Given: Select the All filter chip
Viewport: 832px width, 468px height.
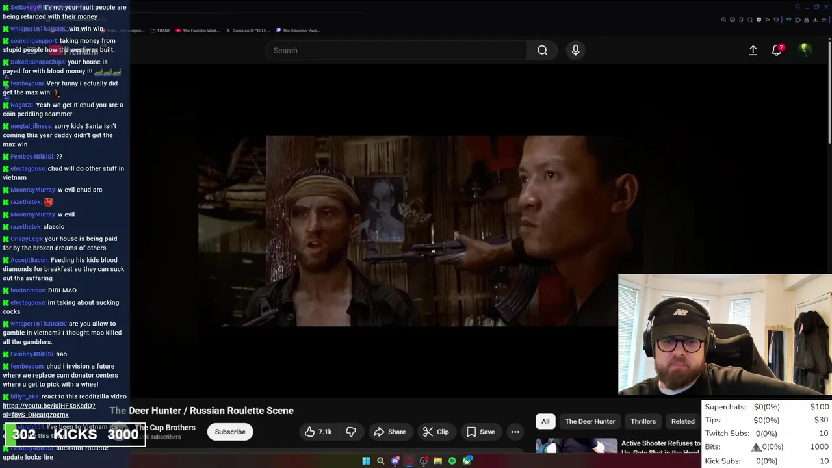Looking at the screenshot, I should (545, 421).
